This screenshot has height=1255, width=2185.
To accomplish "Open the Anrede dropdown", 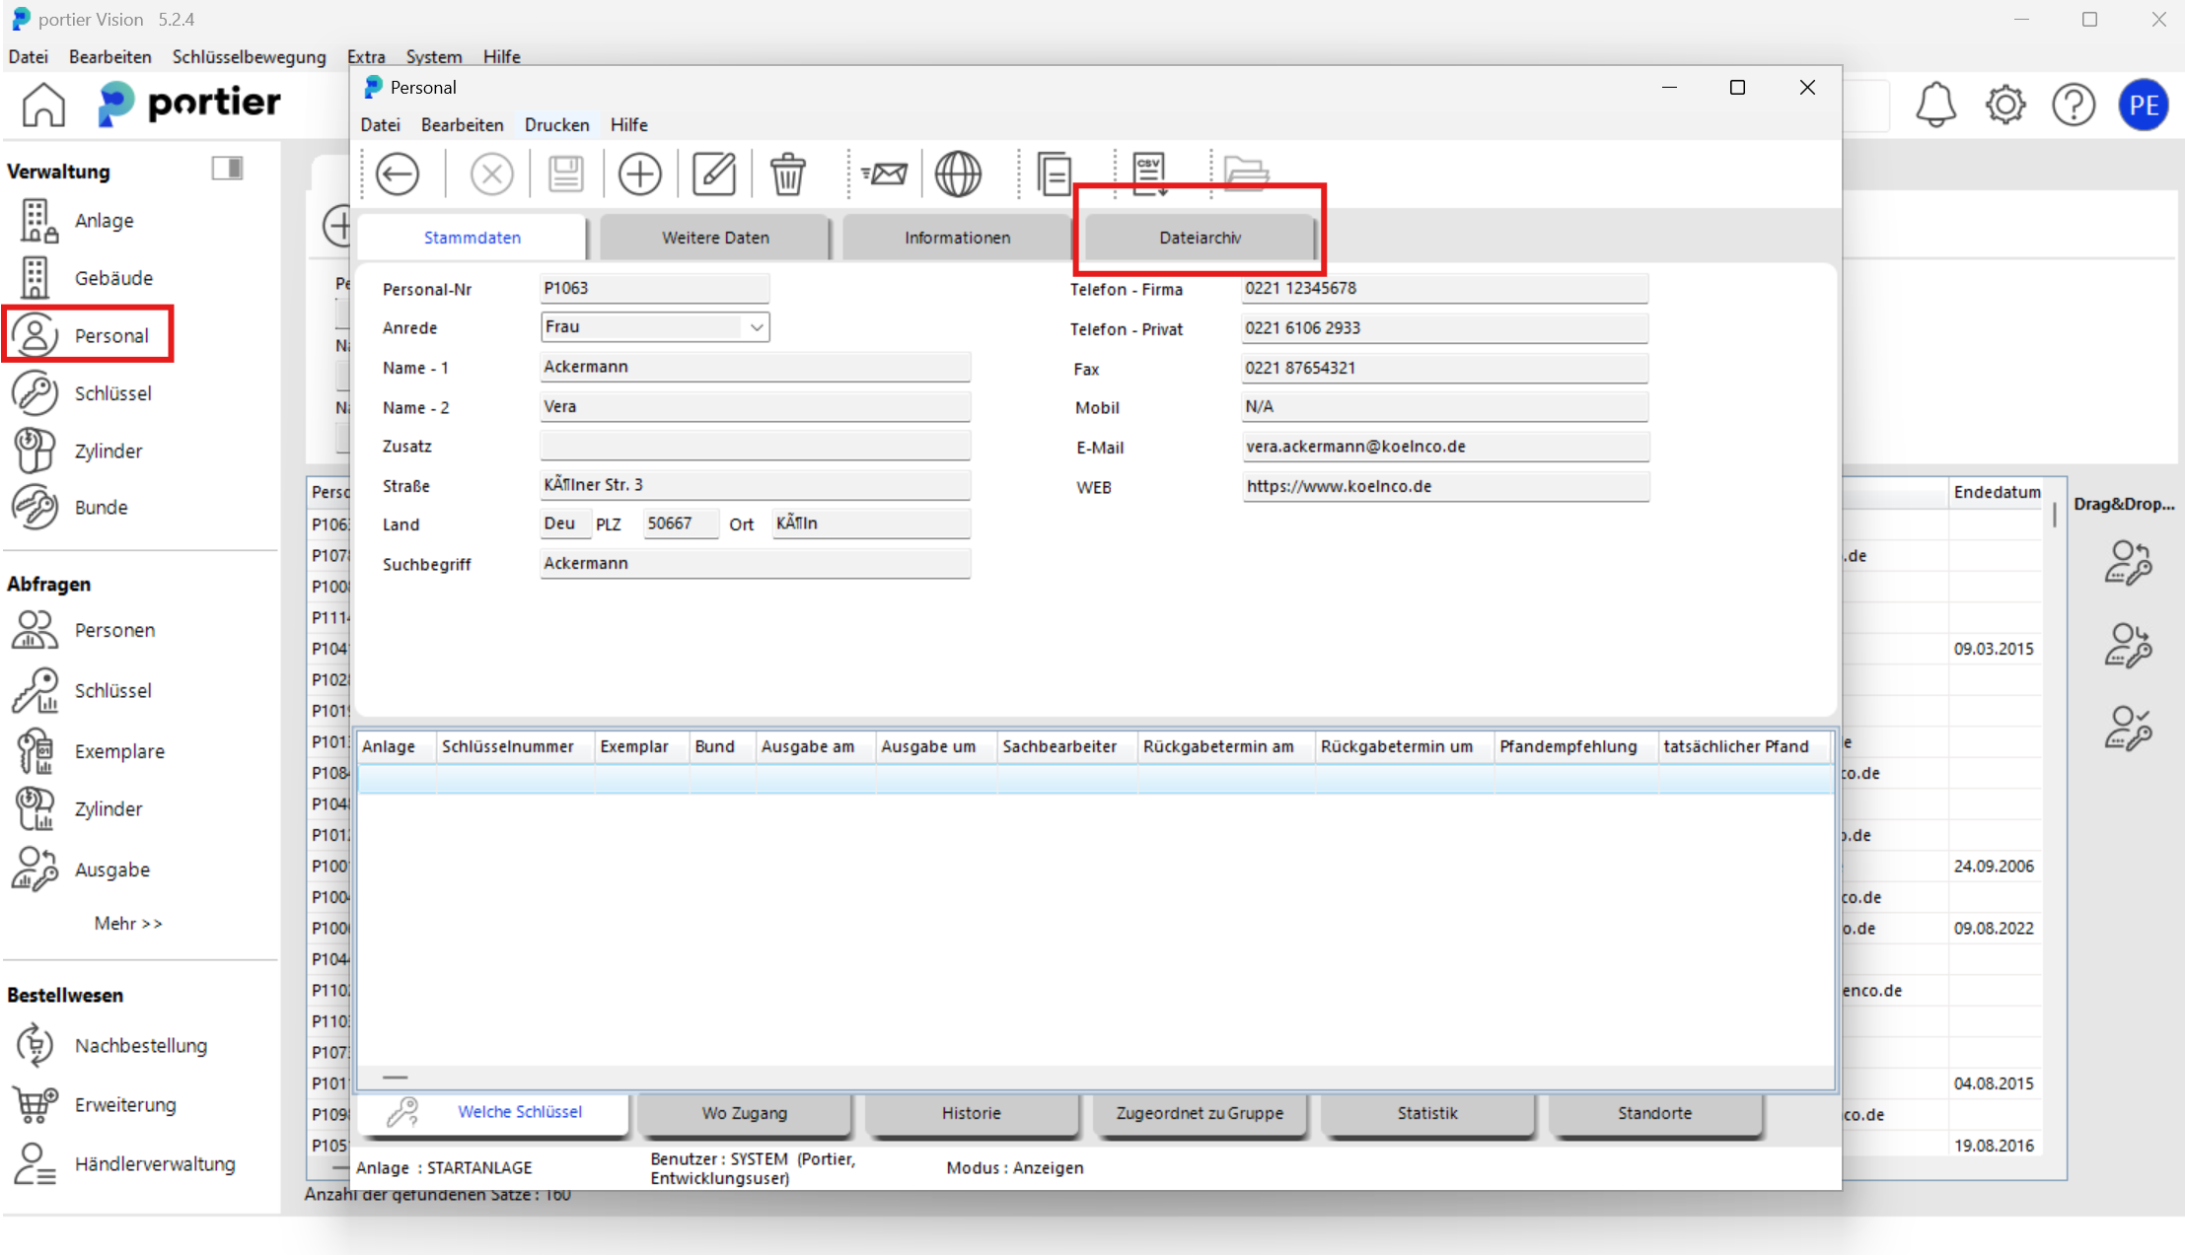I will point(756,327).
